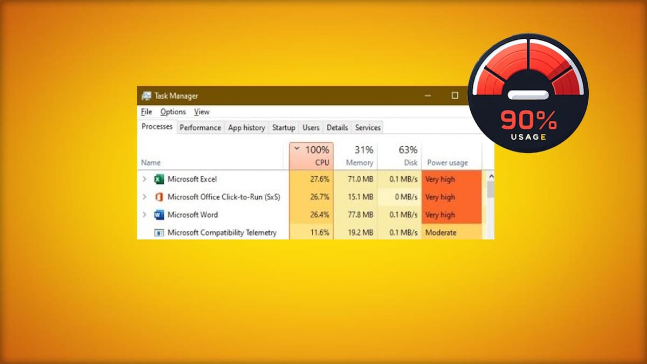Open the Users tab

point(311,128)
